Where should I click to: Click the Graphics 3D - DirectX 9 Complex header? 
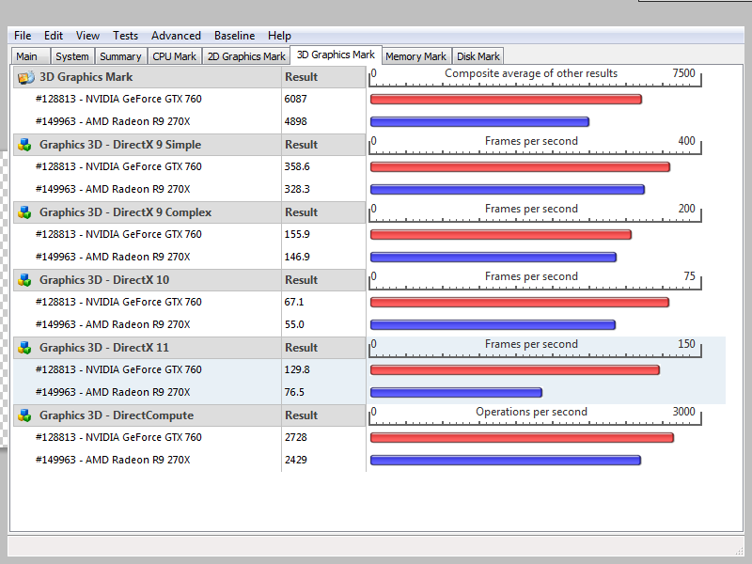coord(147,212)
